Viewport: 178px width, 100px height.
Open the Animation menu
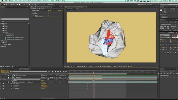point(46,1)
